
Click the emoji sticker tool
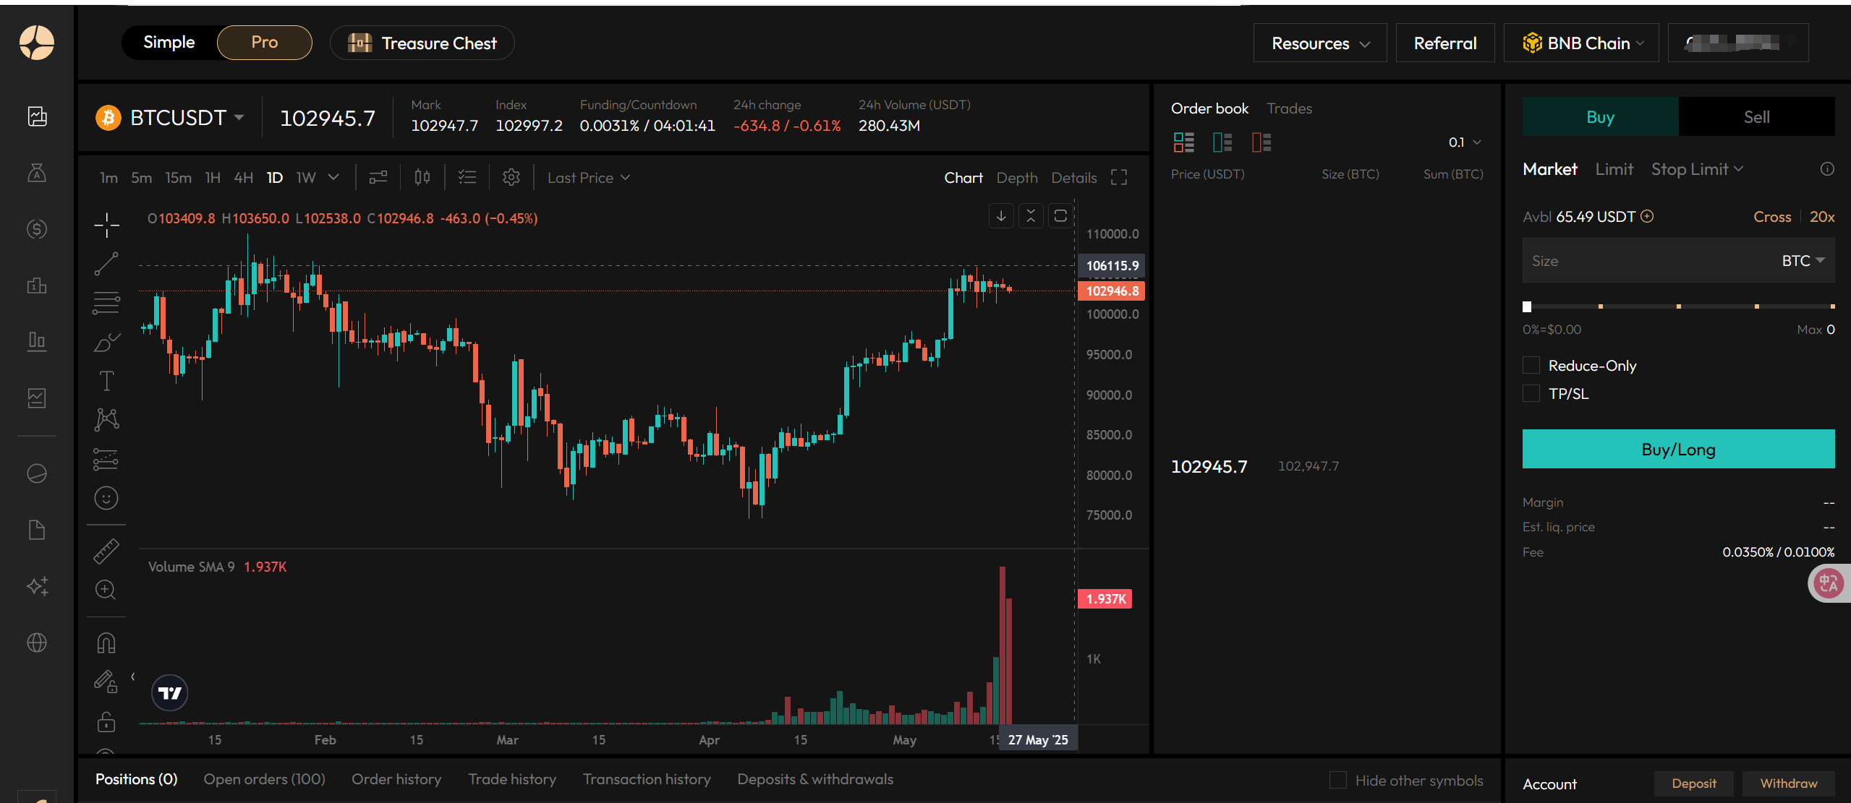click(x=106, y=498)
